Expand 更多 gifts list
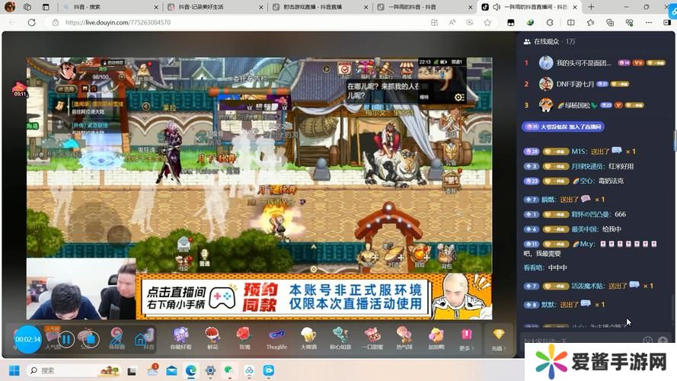The image size is (677, 381). click(465, 338)
